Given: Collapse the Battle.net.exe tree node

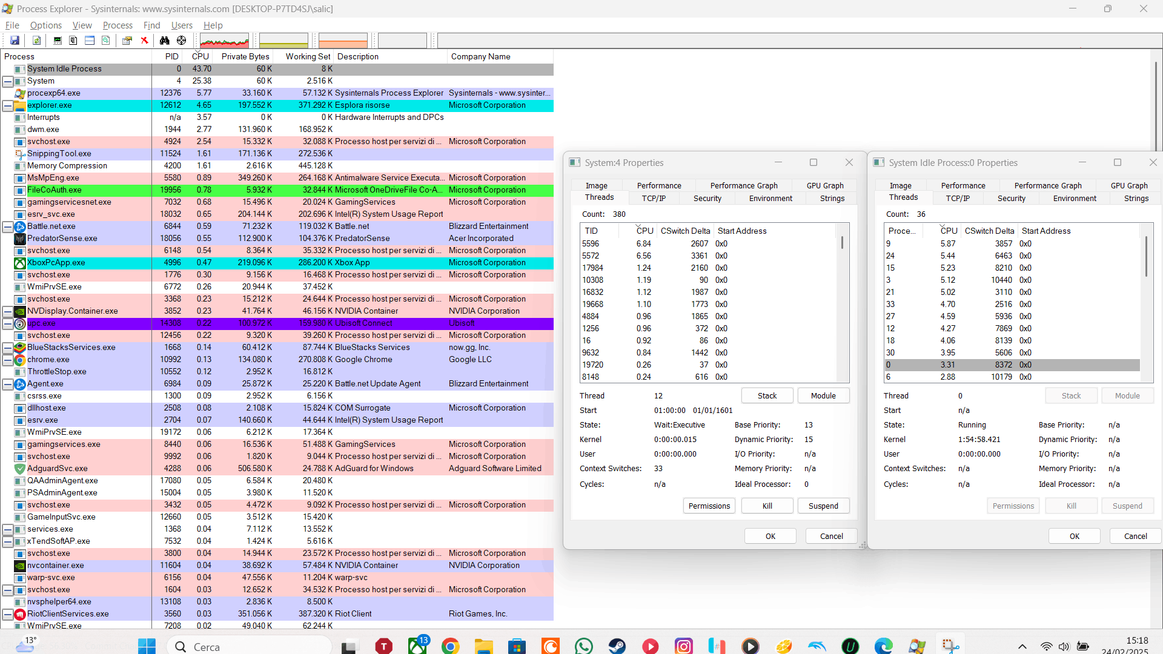Looking at the screenshot, I should 8,226.
